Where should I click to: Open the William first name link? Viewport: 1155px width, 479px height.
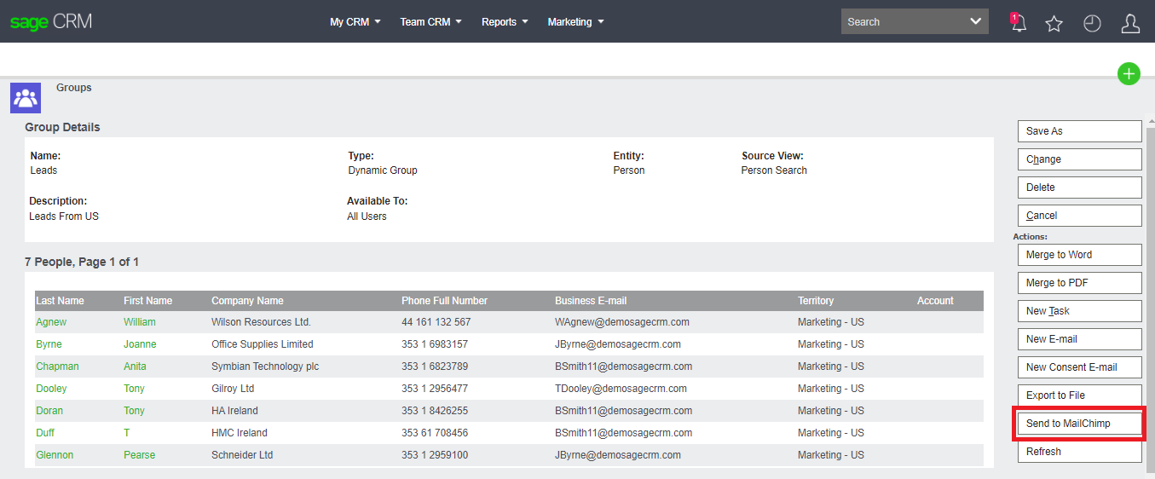[x=140, y=322]
